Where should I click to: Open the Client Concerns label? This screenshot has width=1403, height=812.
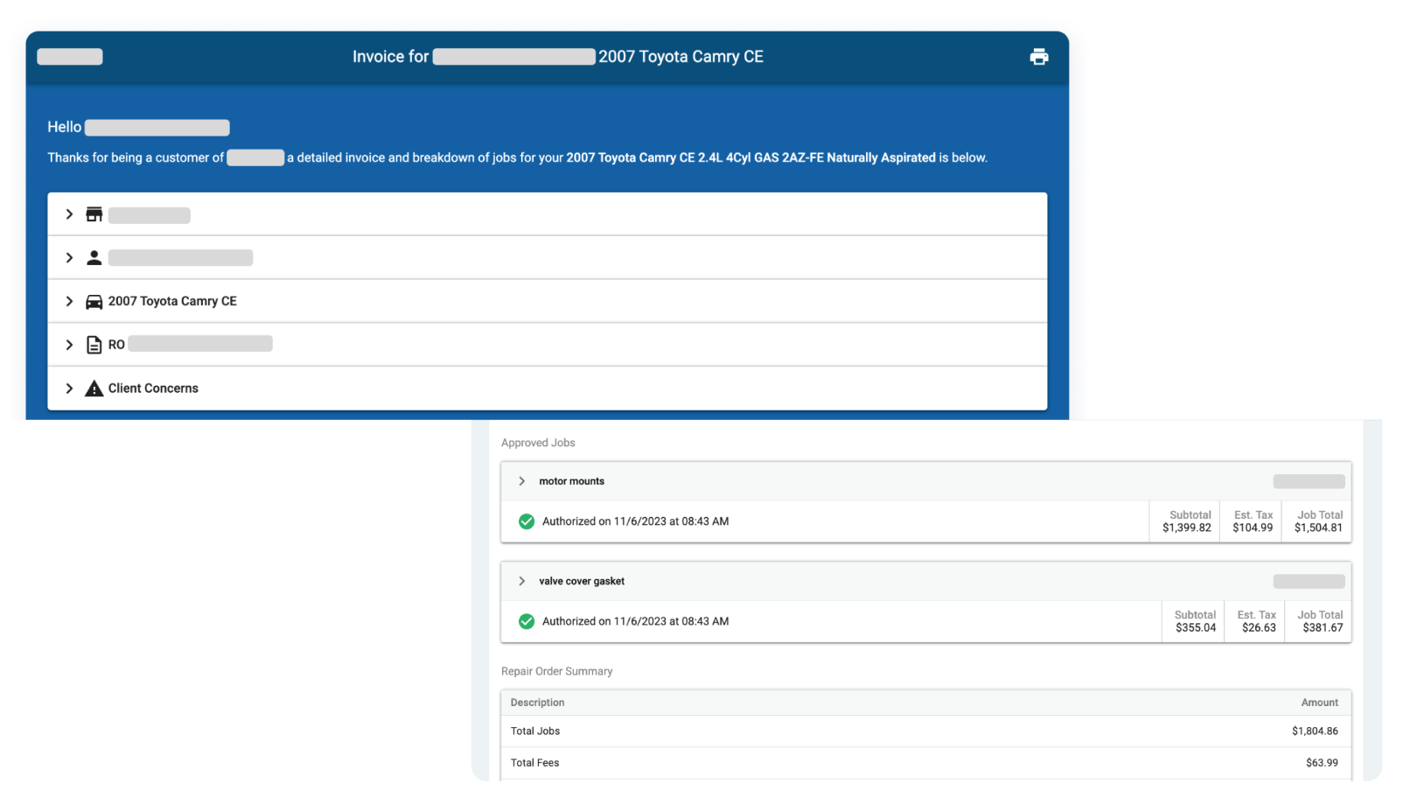(x=153, y=388)
